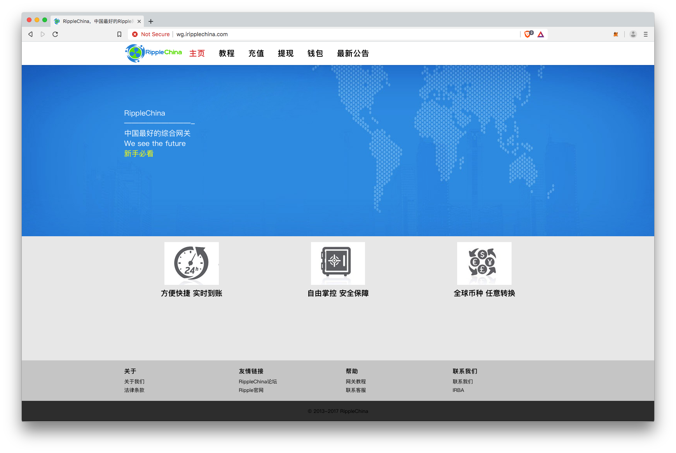Open the 充值 menu item
The width and height of the screenshot is (676, 453).
[x=256, y=53]
